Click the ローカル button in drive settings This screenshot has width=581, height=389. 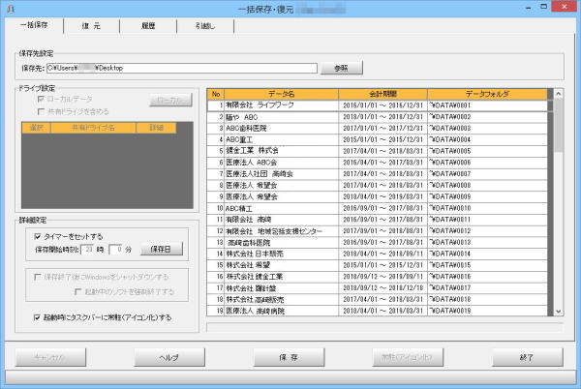point(170,100)
